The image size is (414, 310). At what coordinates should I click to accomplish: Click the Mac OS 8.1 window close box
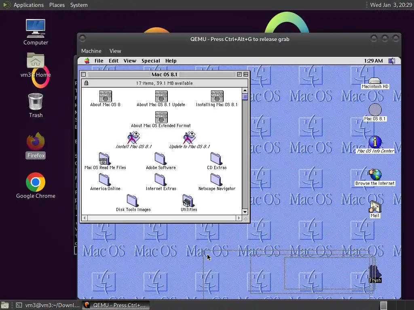(x=83, y=74)
